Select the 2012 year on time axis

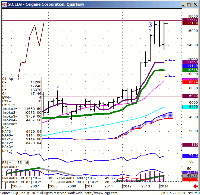[x=127, y=186]
